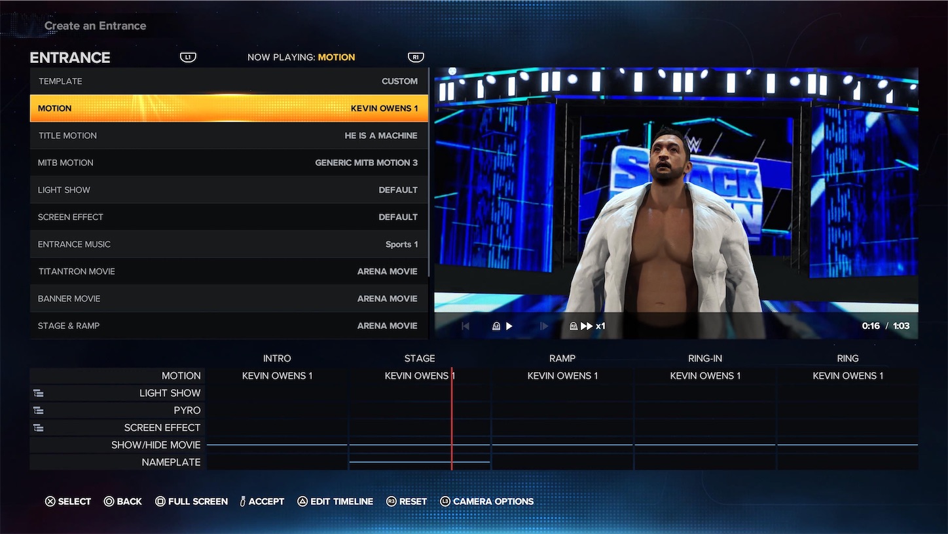Click the stick icon for Accept

click(x=243, y=501)
